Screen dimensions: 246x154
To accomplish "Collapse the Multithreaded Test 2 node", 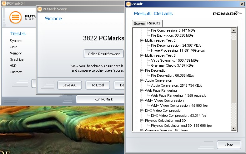I will [x=142, y=40].
